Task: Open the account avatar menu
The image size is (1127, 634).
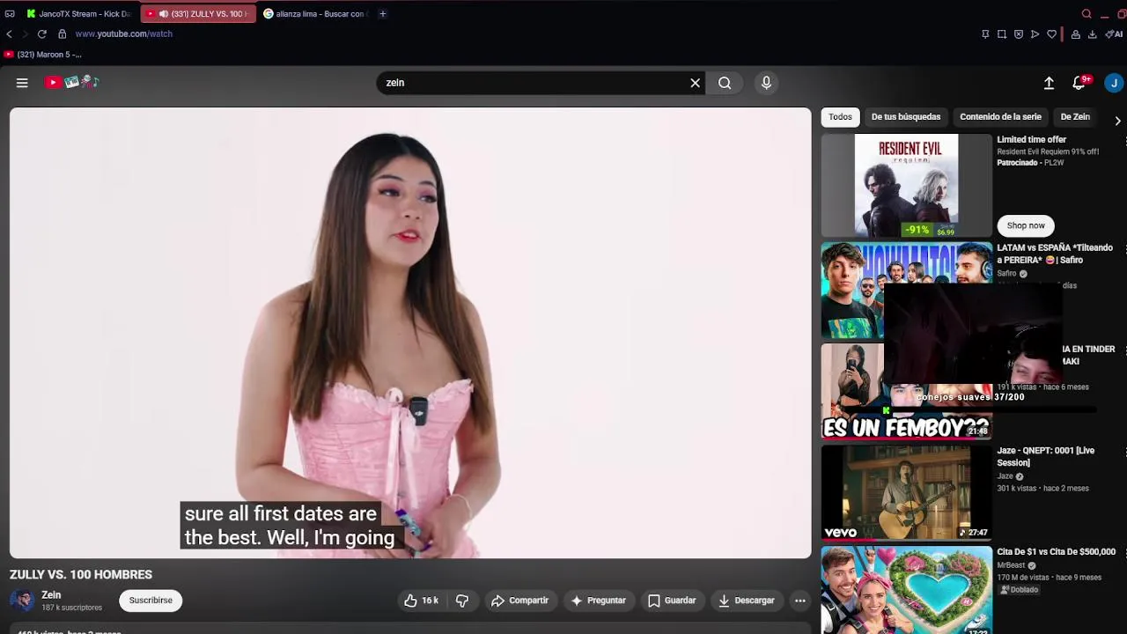Action: (1114, 83)
